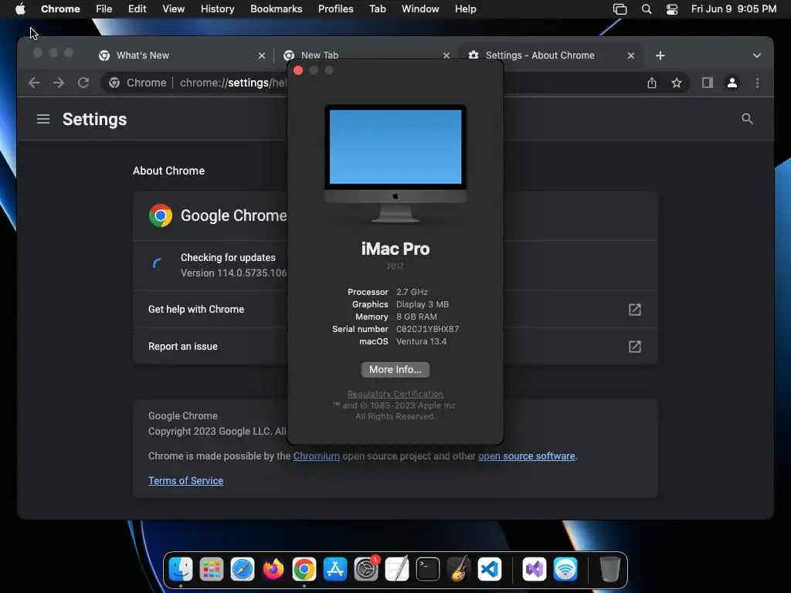Open external link icon for Get help
Screen dimensions: 791x593
point(635,309)
